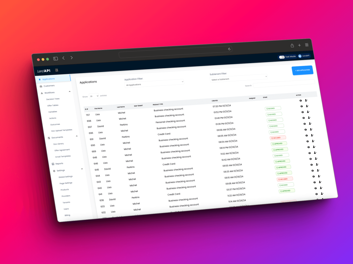Open the Email Templates page
353x264 pixels.
pyautogui.click(x=63, y=156)
